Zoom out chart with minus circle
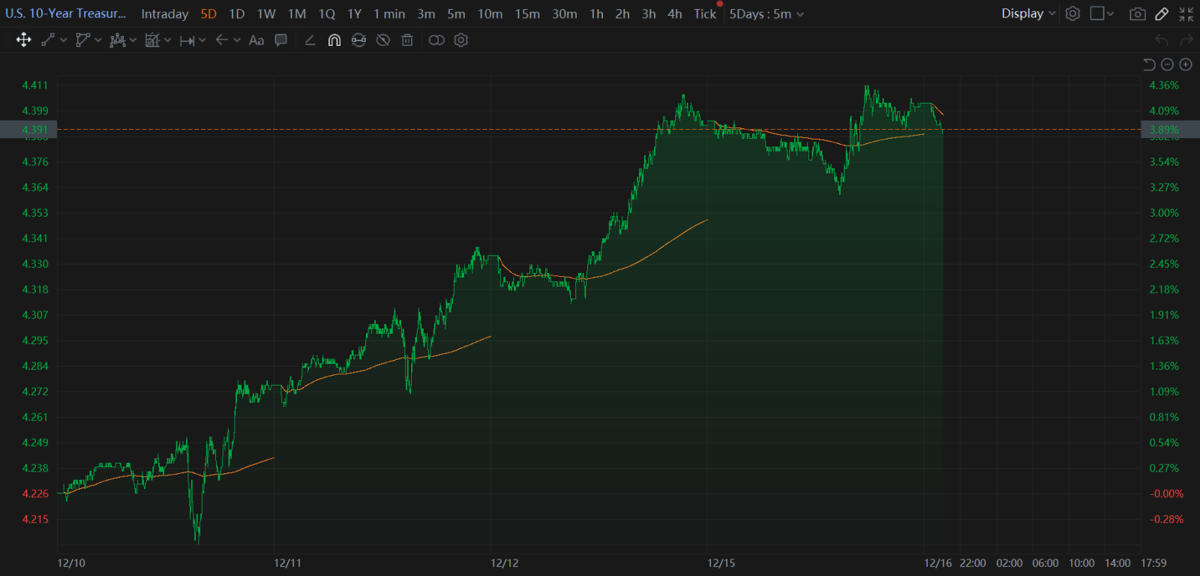 (x=1167, y=64)
